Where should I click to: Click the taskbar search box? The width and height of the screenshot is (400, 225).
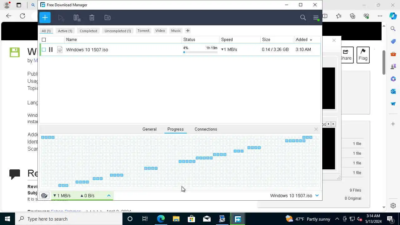(x=69, y=219)
